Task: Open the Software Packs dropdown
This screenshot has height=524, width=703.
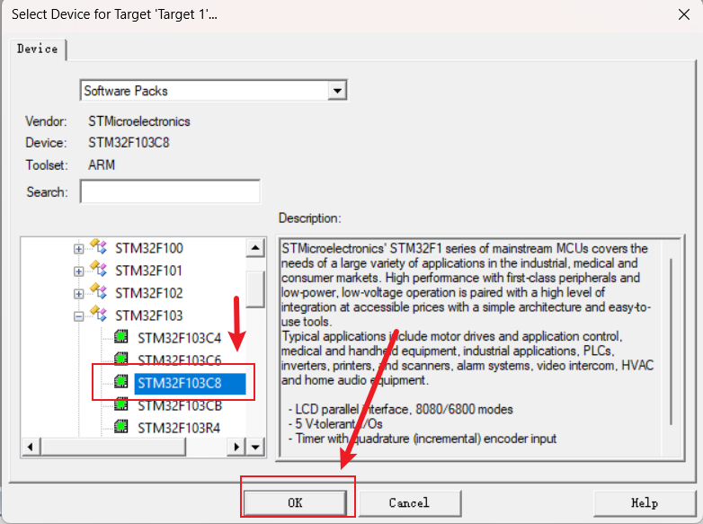Action: (337, 91)
